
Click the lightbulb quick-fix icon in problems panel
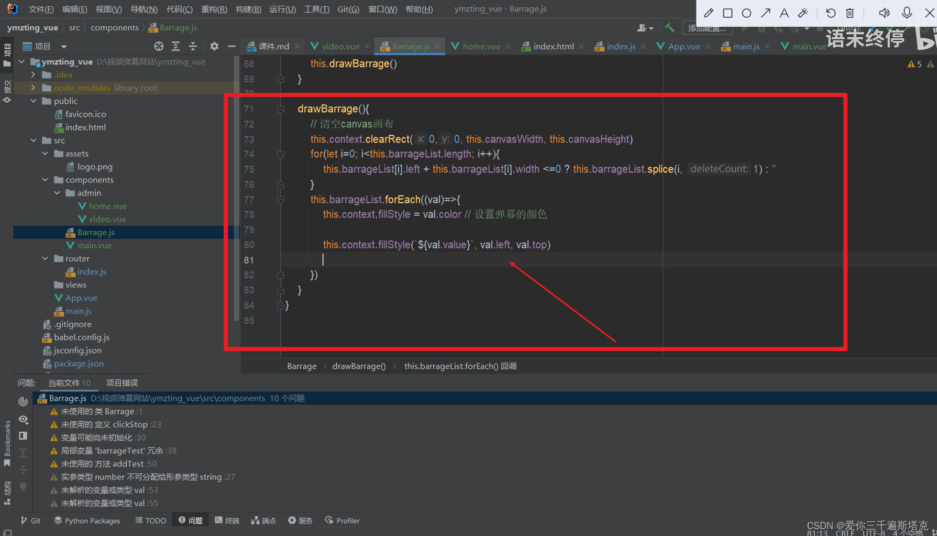click(x=23, y=487)
